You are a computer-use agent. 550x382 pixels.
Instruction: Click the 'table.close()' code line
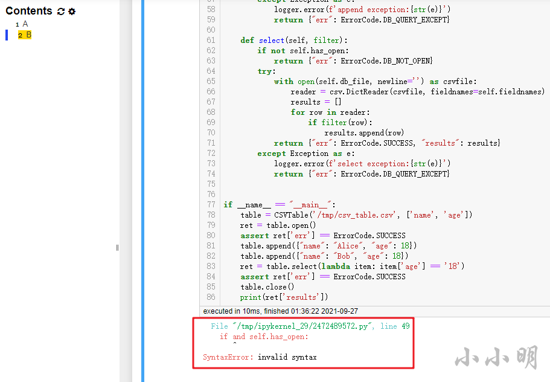click(267, 287)
